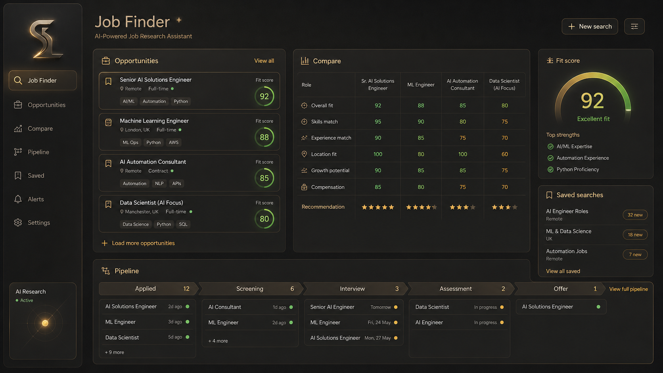Click View all saved link

563,271
